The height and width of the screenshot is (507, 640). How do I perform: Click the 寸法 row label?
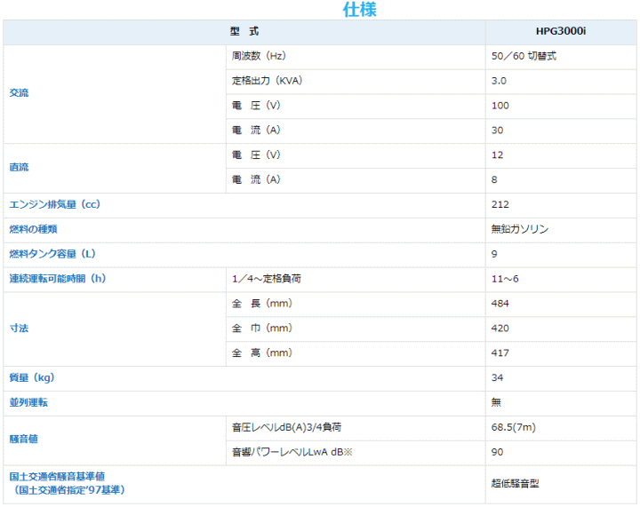[x=20, y=328]
